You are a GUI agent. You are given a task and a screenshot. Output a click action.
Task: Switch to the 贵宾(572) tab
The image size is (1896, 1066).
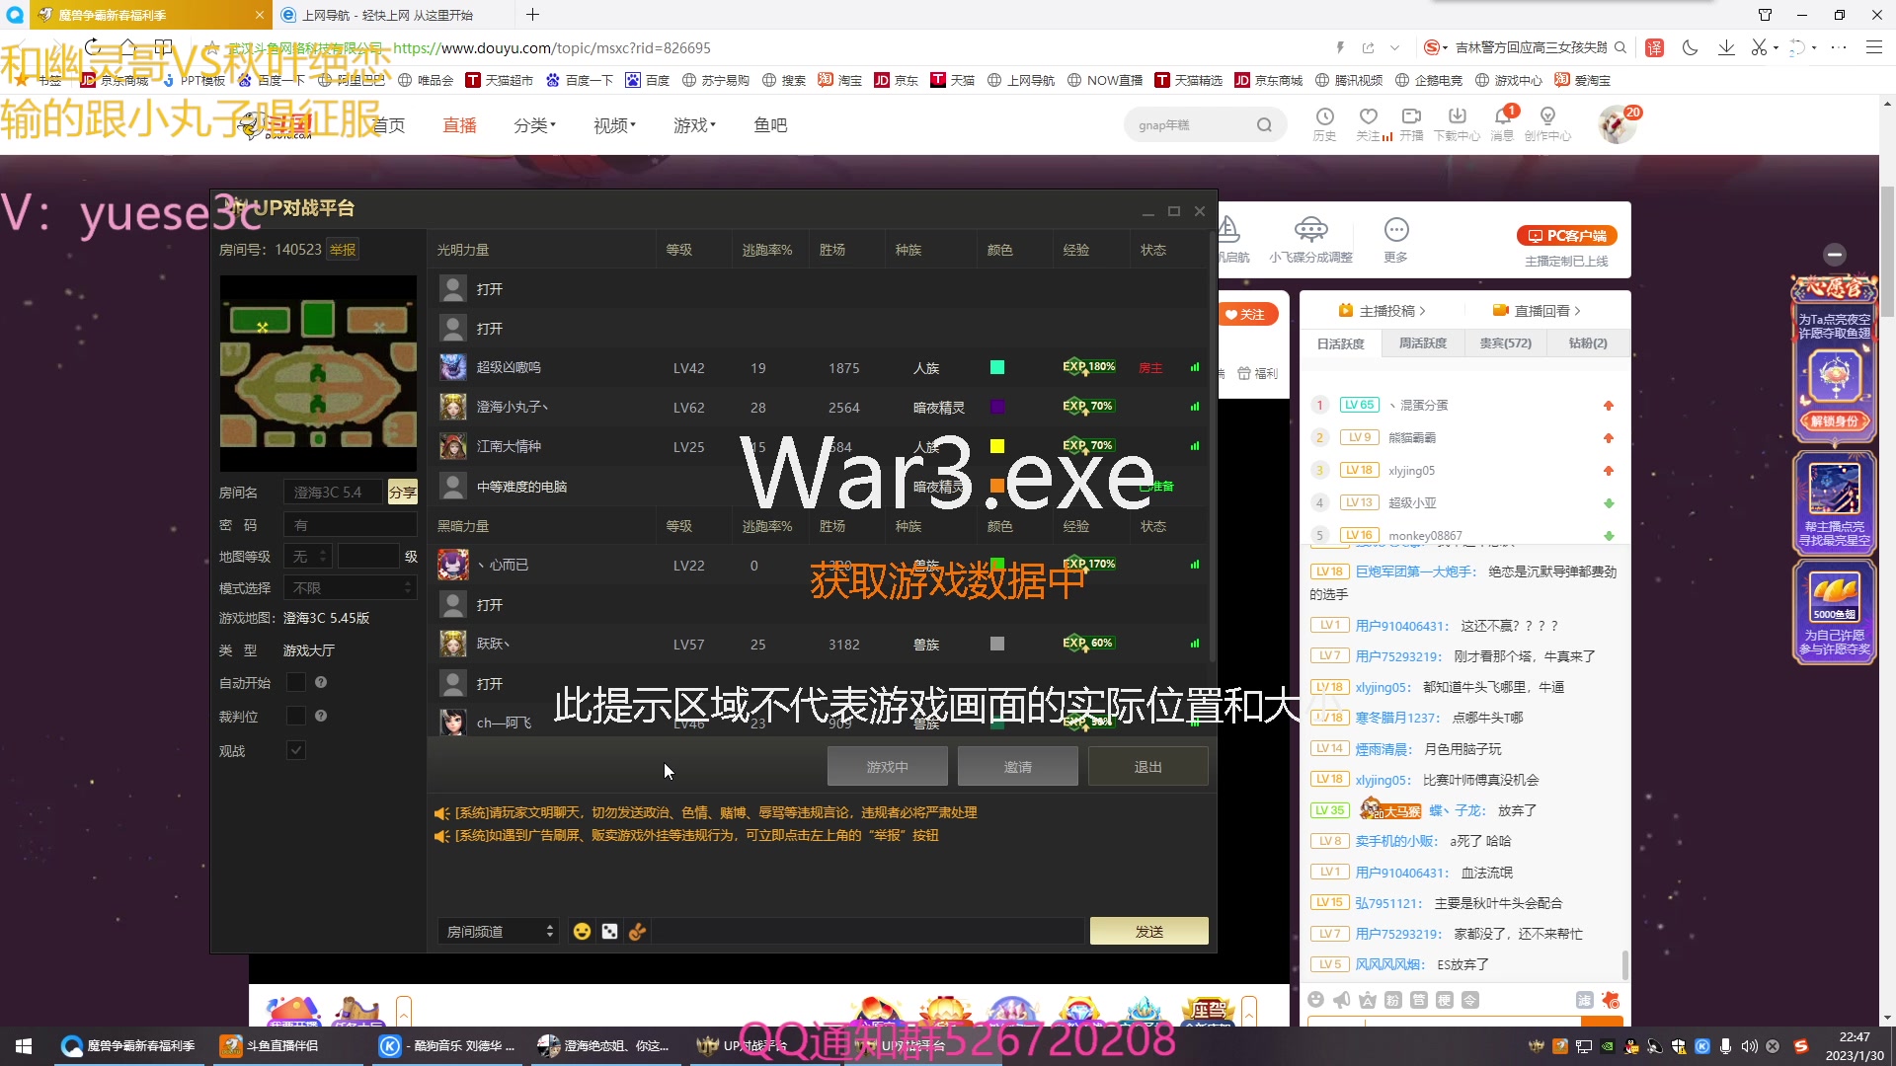click(1505, 343)
